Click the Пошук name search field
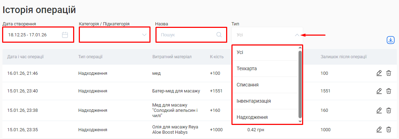 pos(191,35)
